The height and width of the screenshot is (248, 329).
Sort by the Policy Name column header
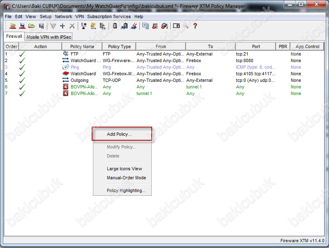pos(82,46)
